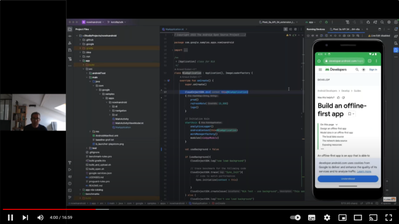This screenshot has height=224, width=399.
Task: Cast video to another device
Action: (373, 217)
